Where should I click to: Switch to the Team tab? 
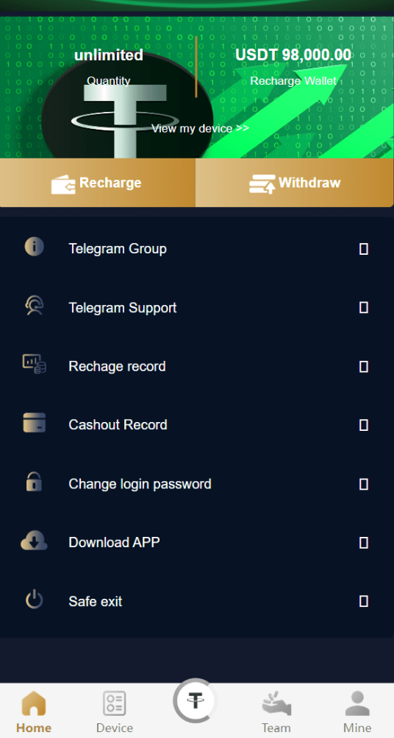(276, 711)
